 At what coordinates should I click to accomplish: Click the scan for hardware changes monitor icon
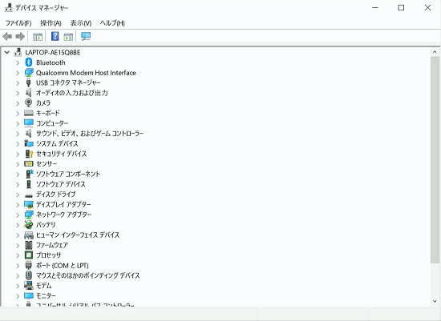coord(86,36)
